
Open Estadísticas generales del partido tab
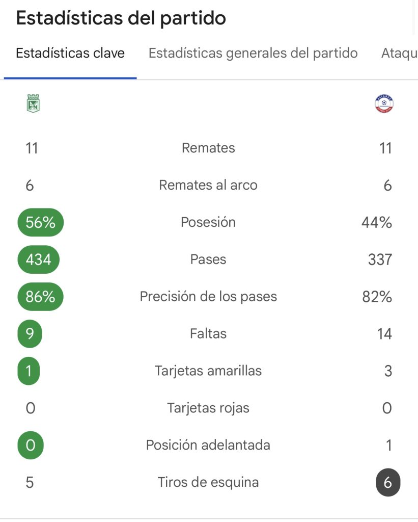click(253, 54)
